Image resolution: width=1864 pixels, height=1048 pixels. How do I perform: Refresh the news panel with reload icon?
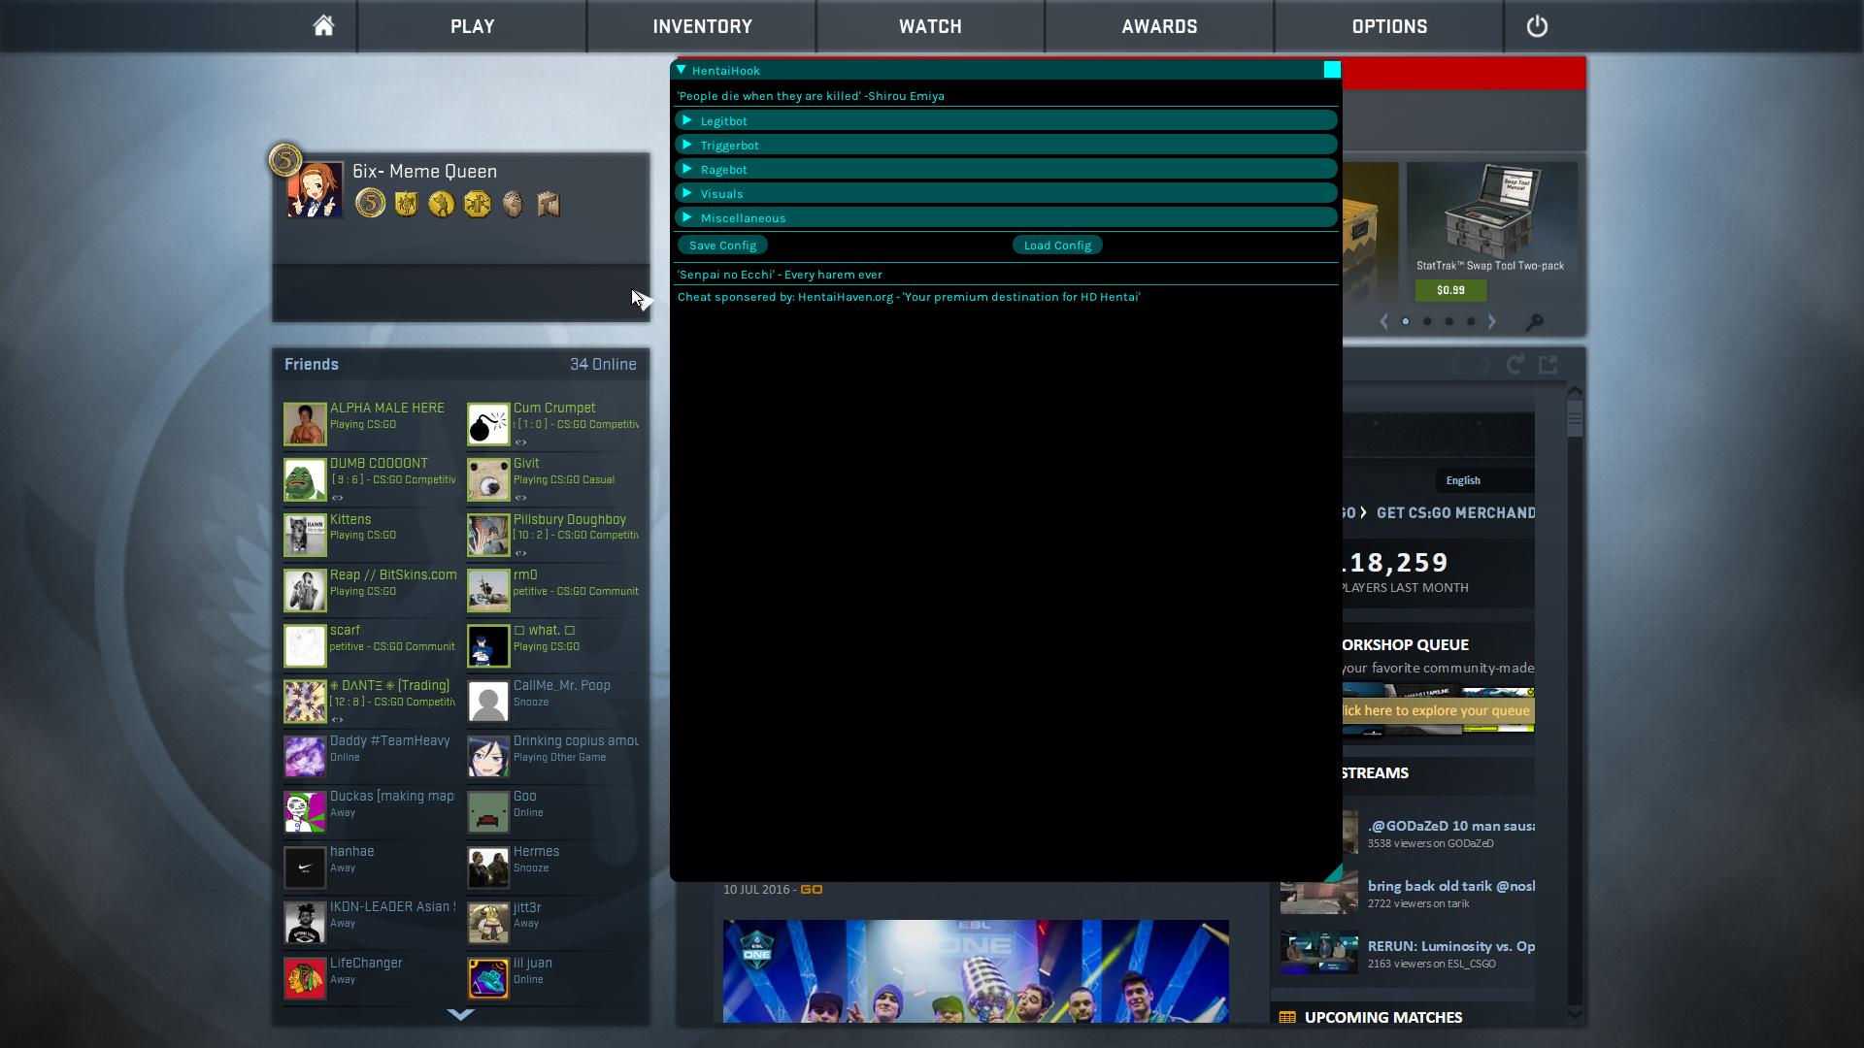[1514, 365]
